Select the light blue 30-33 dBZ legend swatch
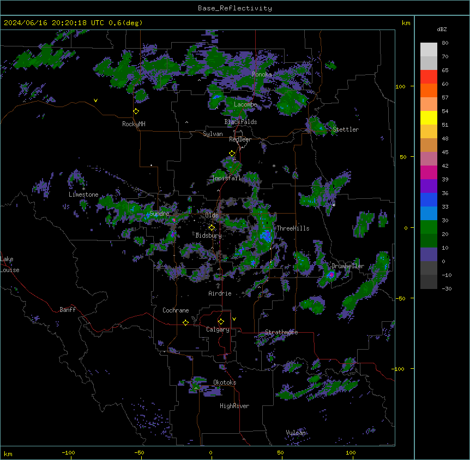Screen dimensions: 470x460 pos(429,214)
